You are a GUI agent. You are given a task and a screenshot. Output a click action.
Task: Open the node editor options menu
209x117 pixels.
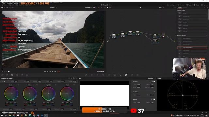tap(175, 8)
